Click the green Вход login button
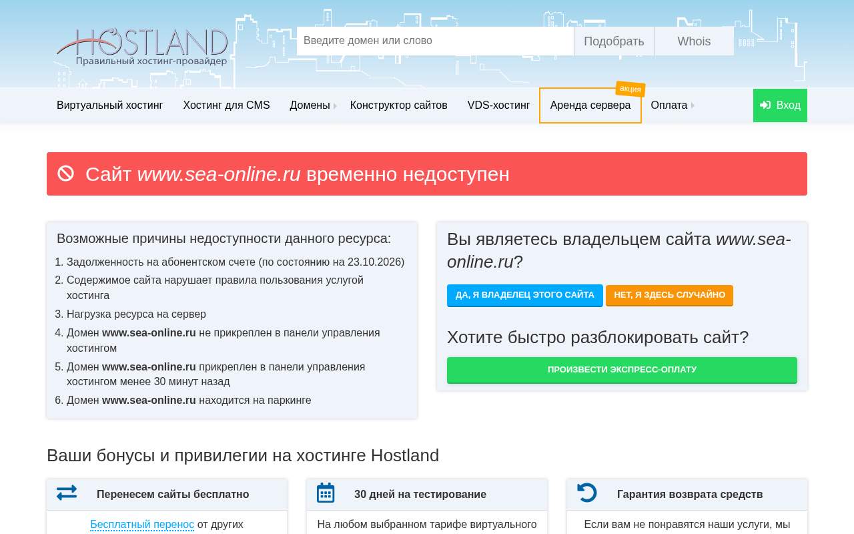854x534 pixels. click(780, 105)
